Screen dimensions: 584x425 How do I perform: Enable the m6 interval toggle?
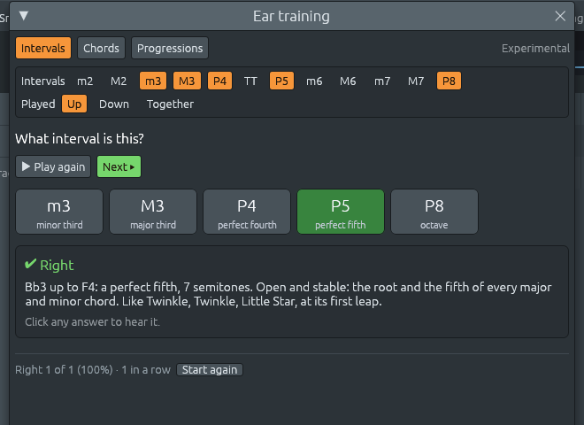(314, 81)
